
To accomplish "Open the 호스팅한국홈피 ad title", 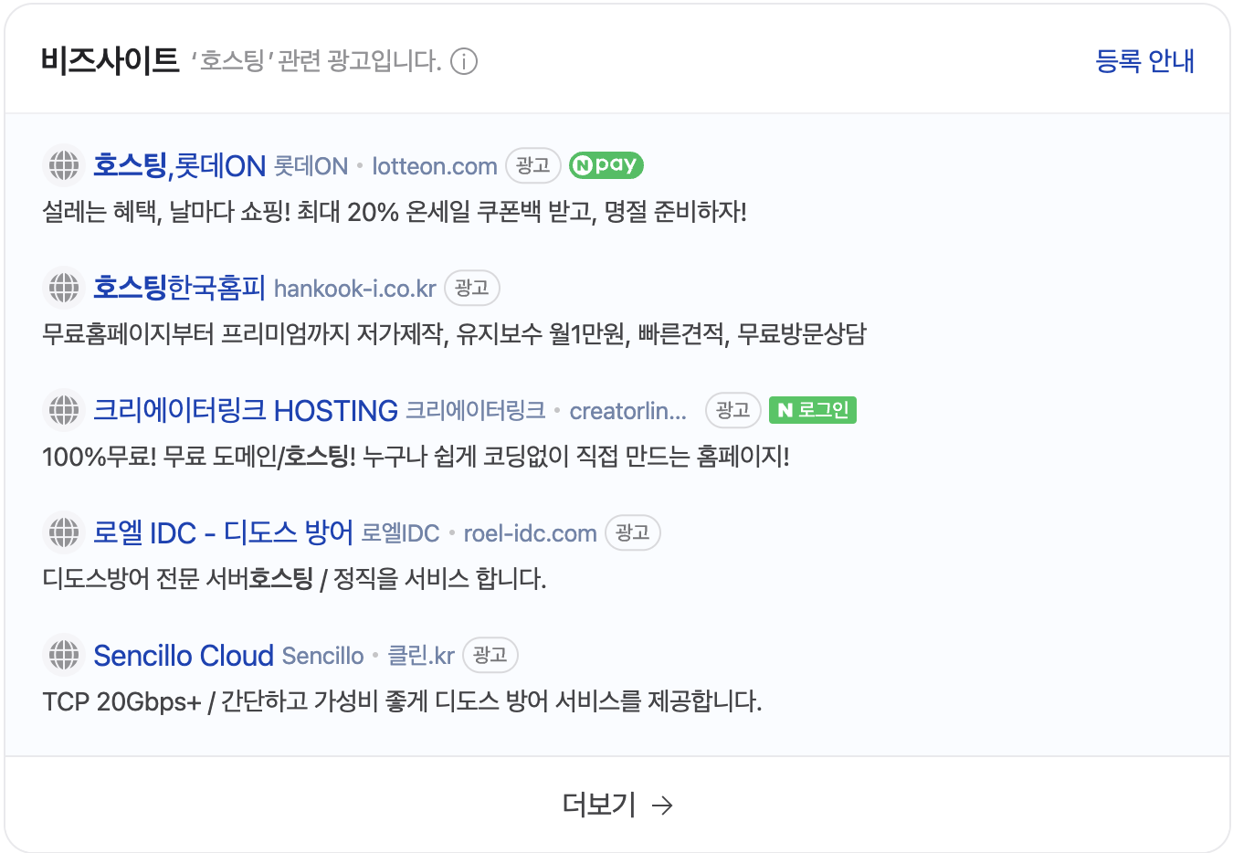I will click(179, 288).
